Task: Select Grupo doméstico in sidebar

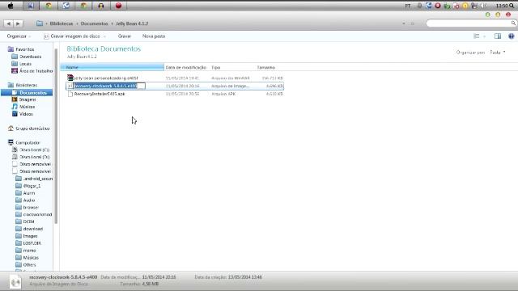Action: 32,129
